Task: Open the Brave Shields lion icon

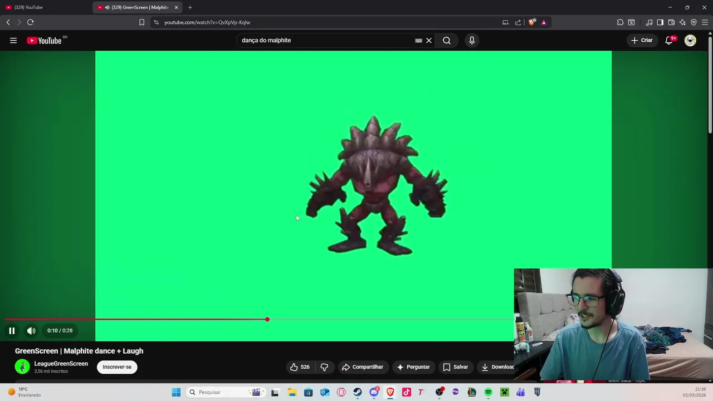Action: click(x=532, y=22)
